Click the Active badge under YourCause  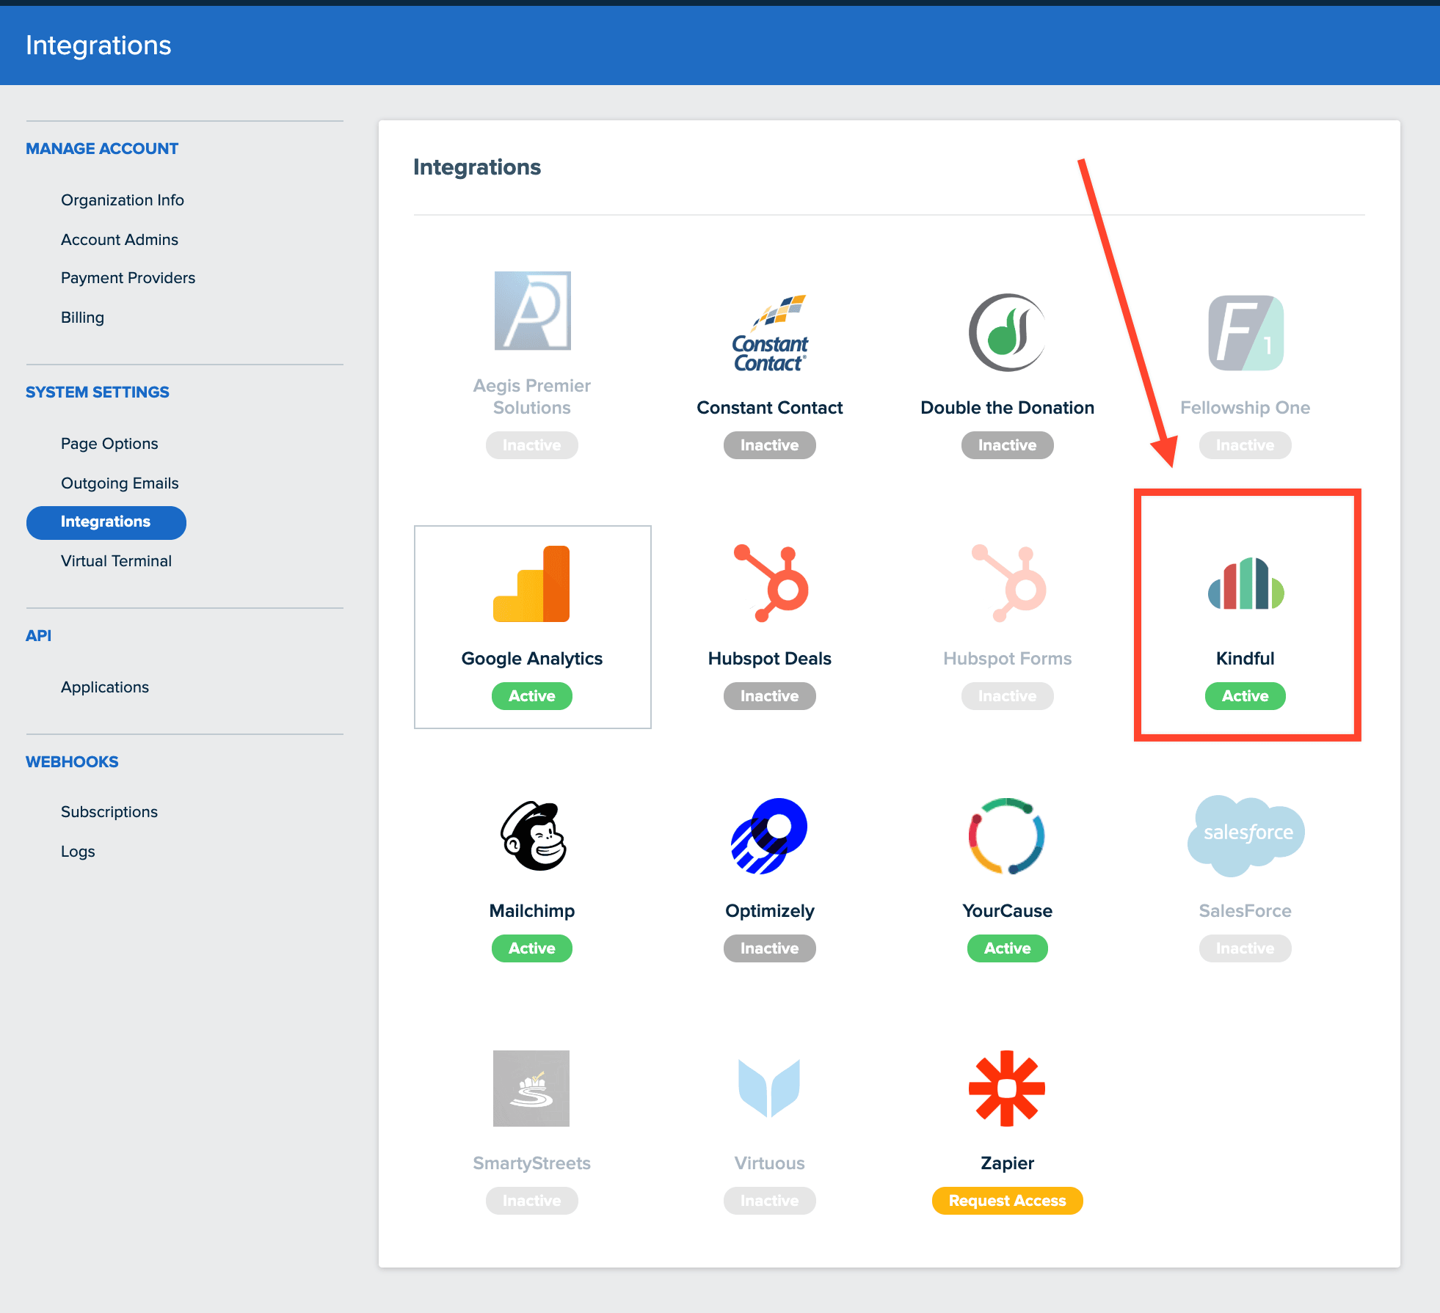pyautogui.click(x=1008, y=948)
